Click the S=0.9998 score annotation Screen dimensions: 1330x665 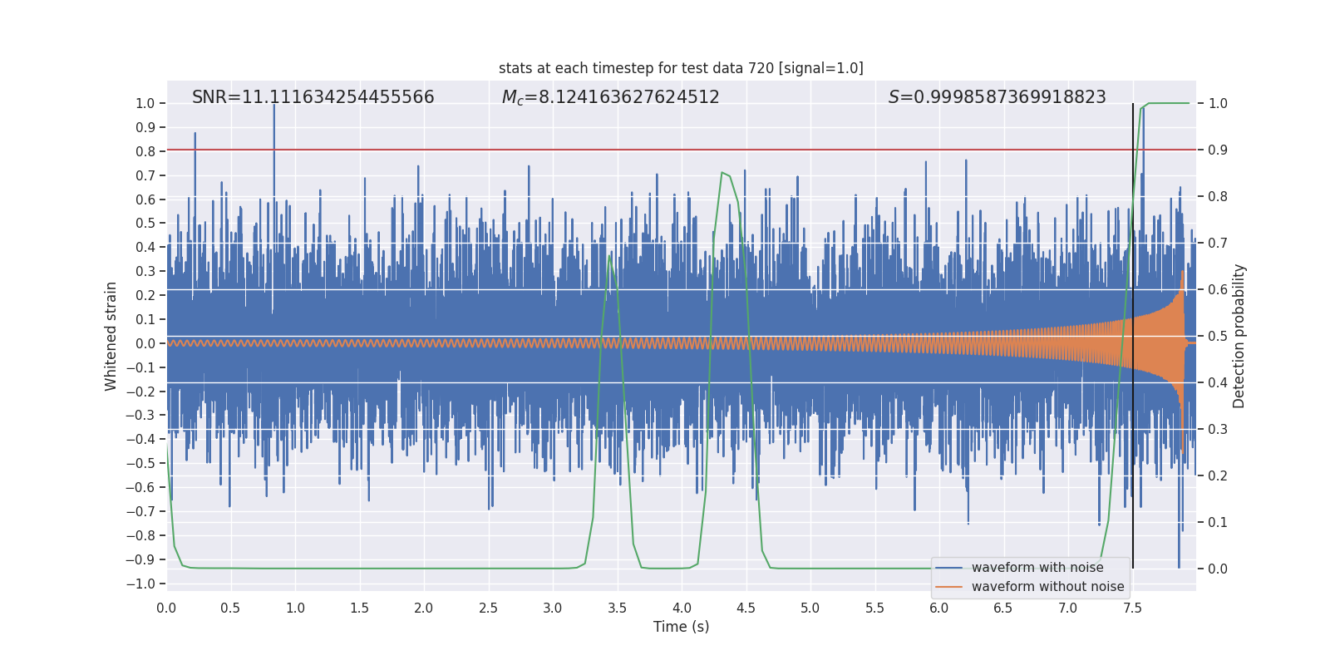[997, 97]
